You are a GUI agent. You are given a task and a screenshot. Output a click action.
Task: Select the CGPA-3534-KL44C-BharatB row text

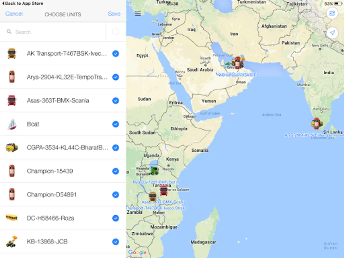point(67,148)
